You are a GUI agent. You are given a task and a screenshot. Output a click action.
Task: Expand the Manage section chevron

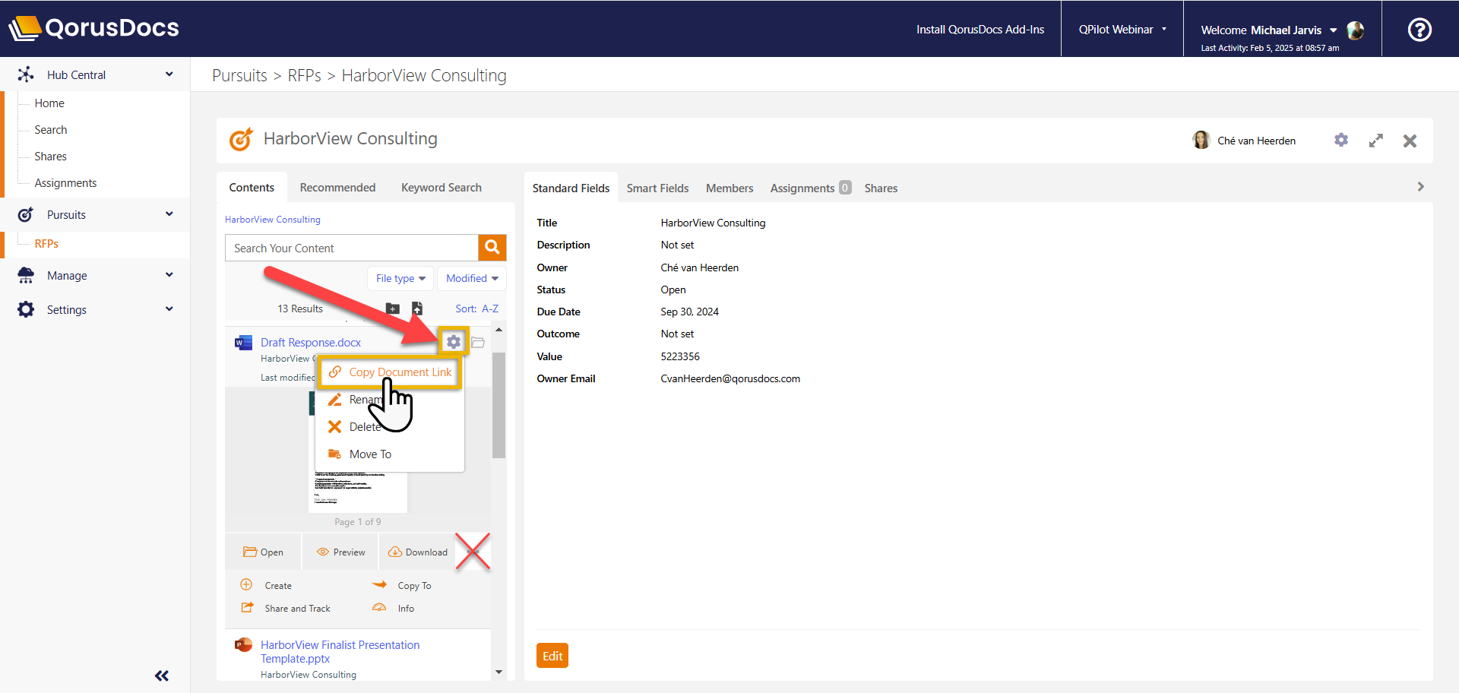coord(169,274)
